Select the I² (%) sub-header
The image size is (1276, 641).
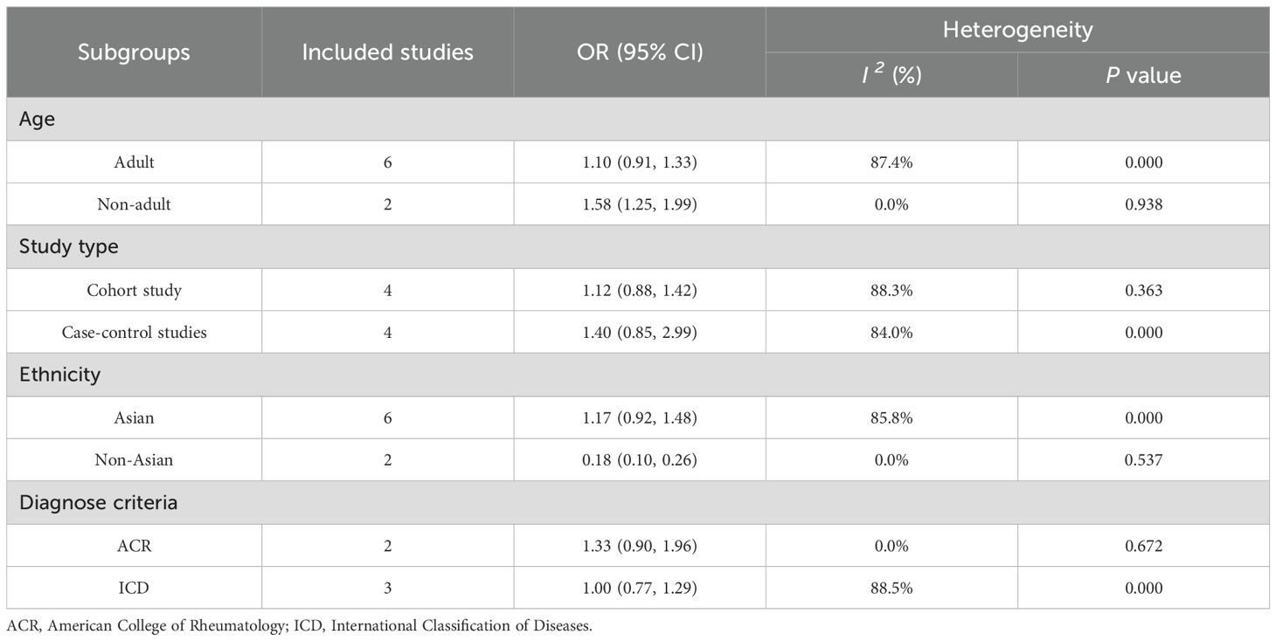(891, 75)
